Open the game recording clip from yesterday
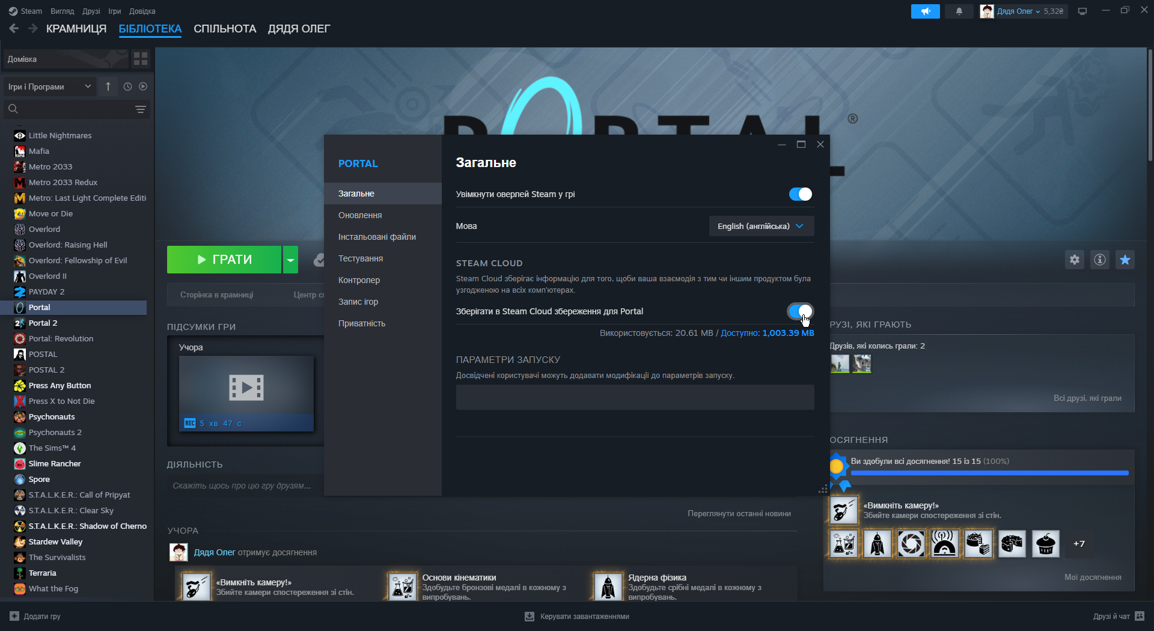The width and height of the screenshot is (1154, 631). (x=246, y=393)
